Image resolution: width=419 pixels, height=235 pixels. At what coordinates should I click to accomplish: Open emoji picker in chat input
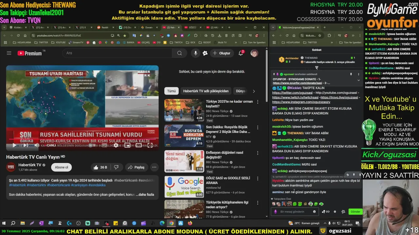pos(314,211)
